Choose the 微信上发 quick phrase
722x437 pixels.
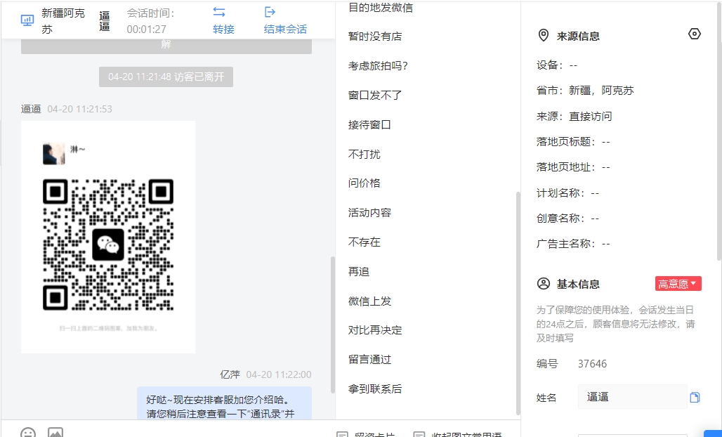point(369,301)
